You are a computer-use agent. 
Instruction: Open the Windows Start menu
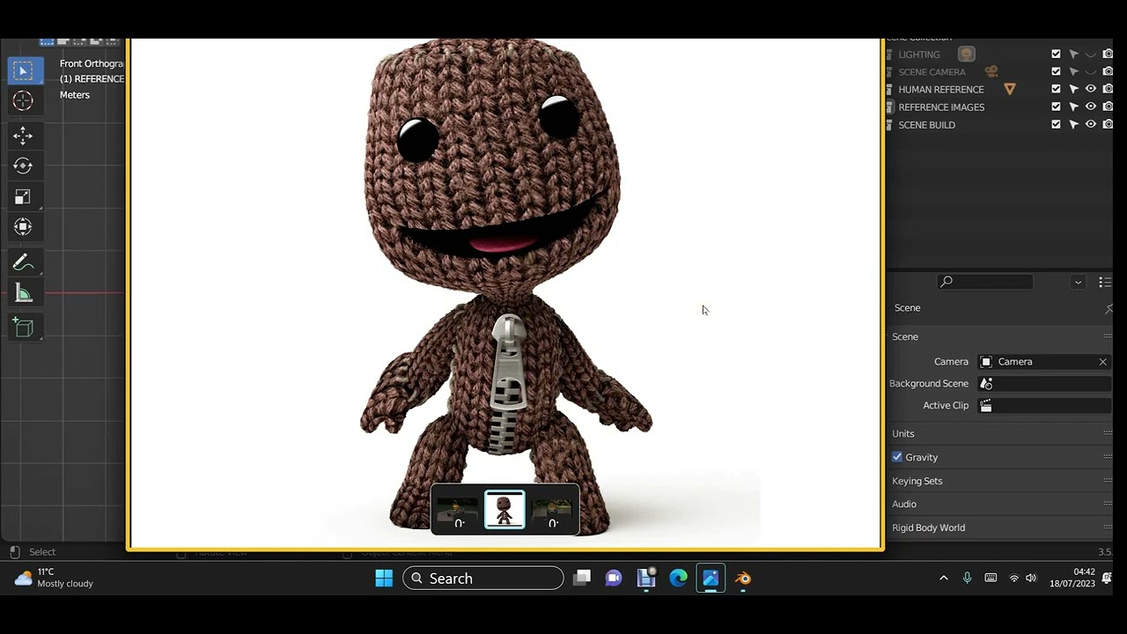384,579
